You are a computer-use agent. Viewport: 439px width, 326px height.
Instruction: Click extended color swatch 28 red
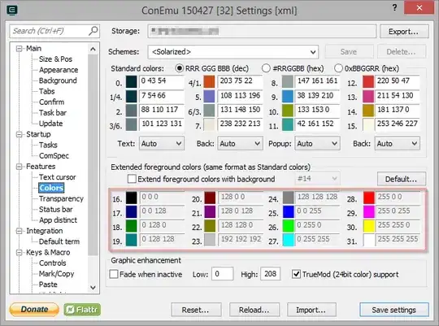[x=369, y=198]
